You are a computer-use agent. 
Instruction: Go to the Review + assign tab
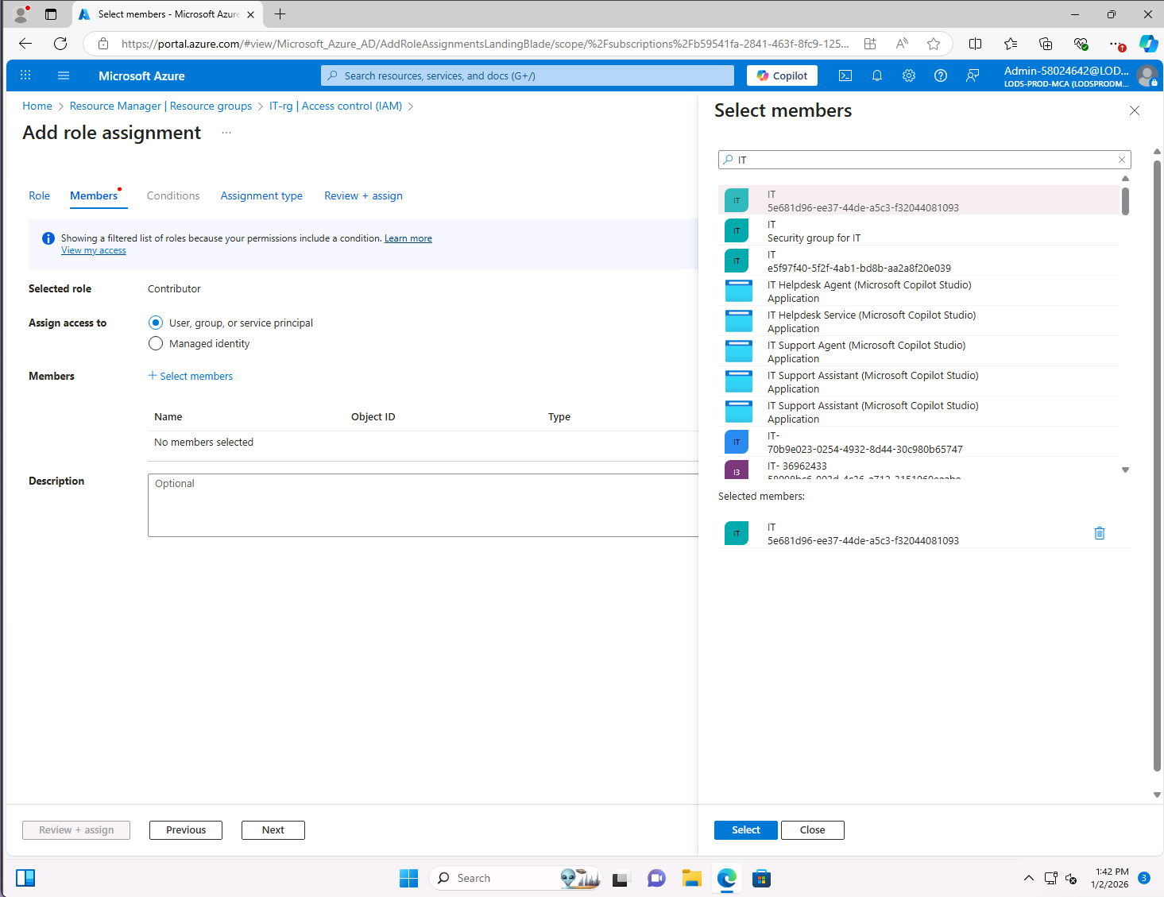click(x=363, y=195)
